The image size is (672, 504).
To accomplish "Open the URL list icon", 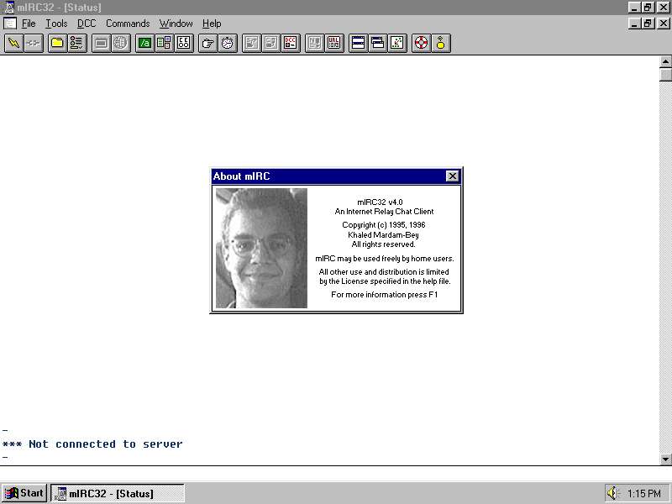I will 333,44.
